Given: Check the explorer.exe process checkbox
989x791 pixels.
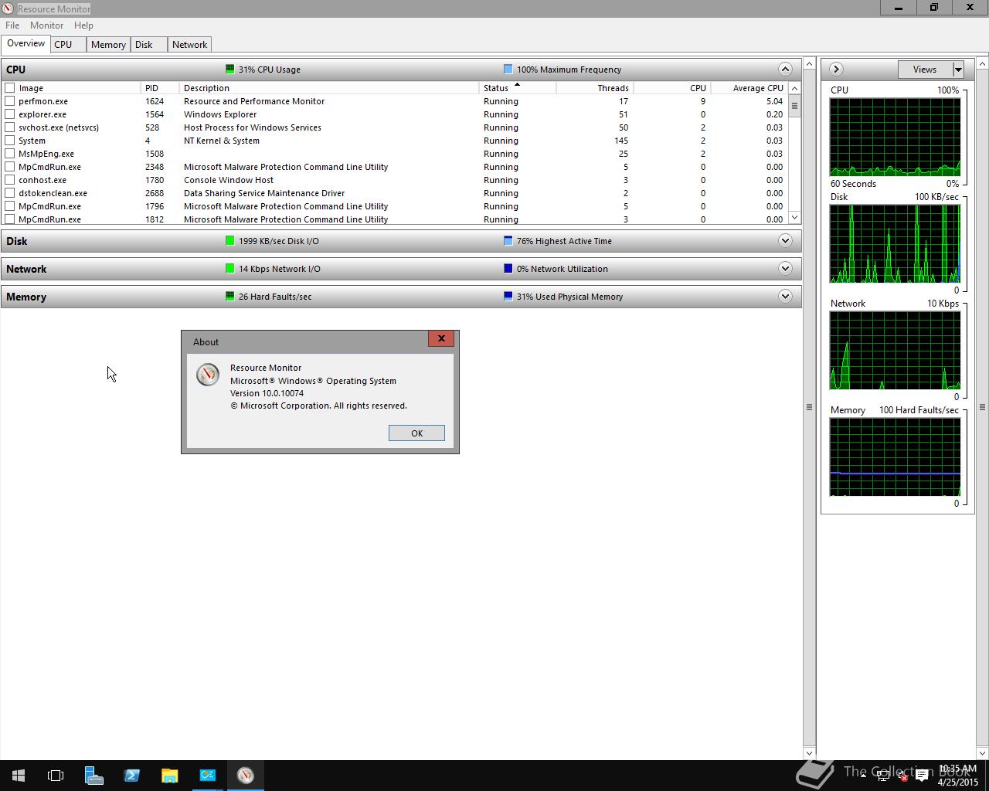Looking at the screenshot, I should point(10,114).
